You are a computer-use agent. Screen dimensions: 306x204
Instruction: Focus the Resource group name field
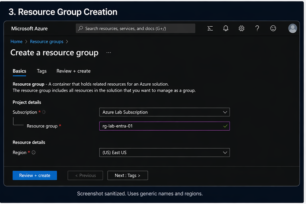point(165,126)
